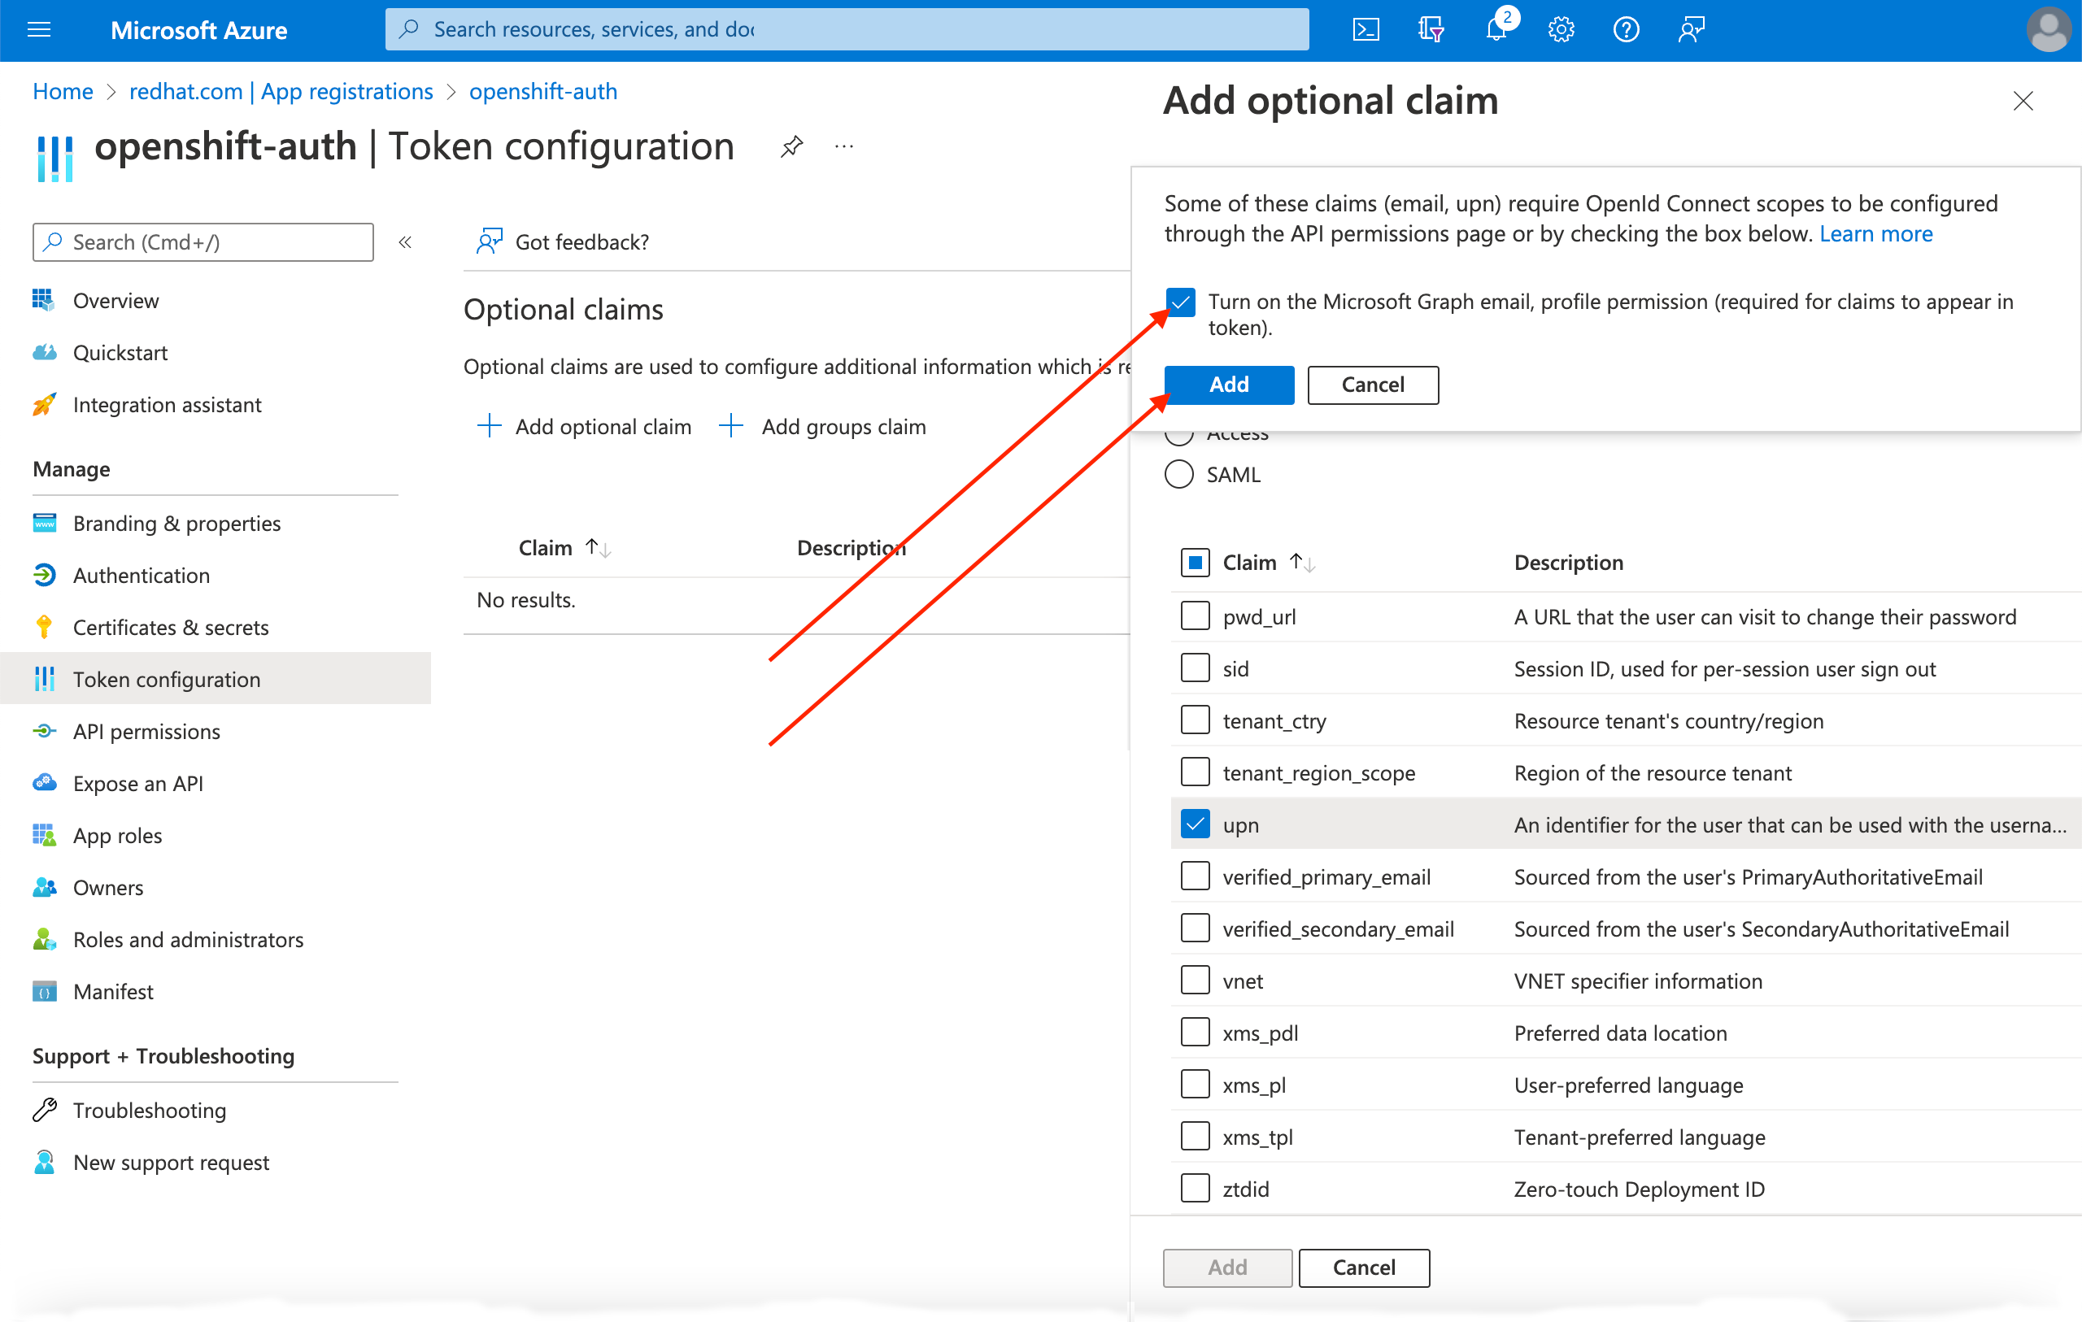The width and height of the screenshot is (2082, 1322).
Task: Pin the Token configuration page
Action: tap(791, 146)
